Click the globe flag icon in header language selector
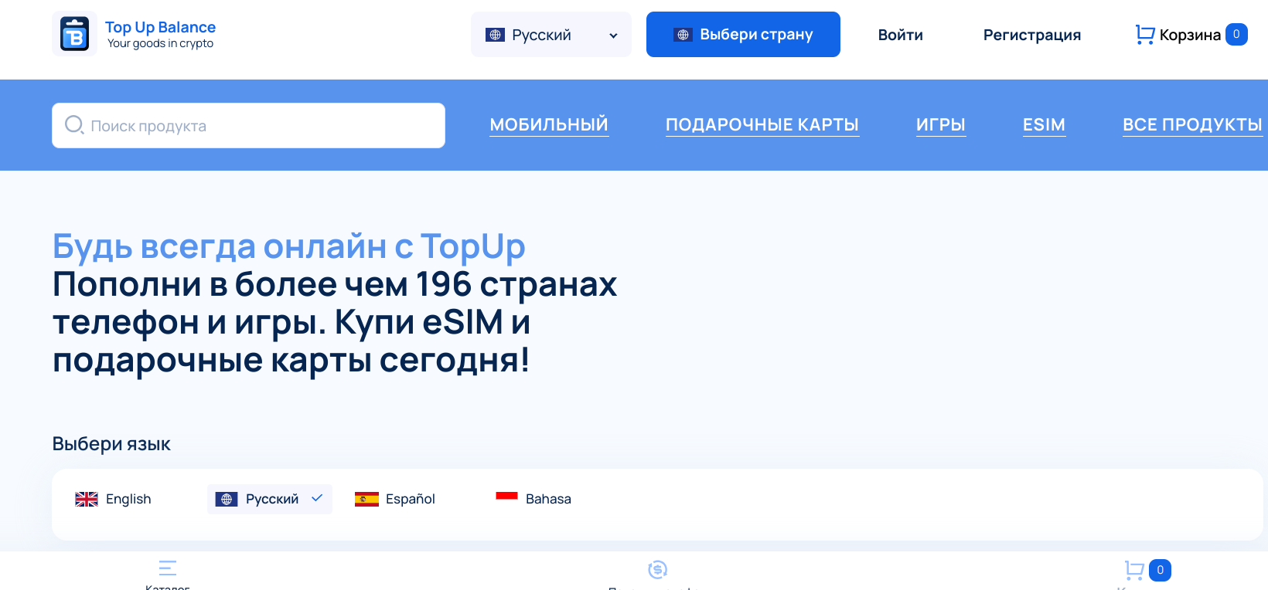The image size is (1268, 590). [x=495, y=35]
